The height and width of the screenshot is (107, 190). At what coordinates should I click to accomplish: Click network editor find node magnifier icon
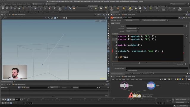tap(187, 79)
